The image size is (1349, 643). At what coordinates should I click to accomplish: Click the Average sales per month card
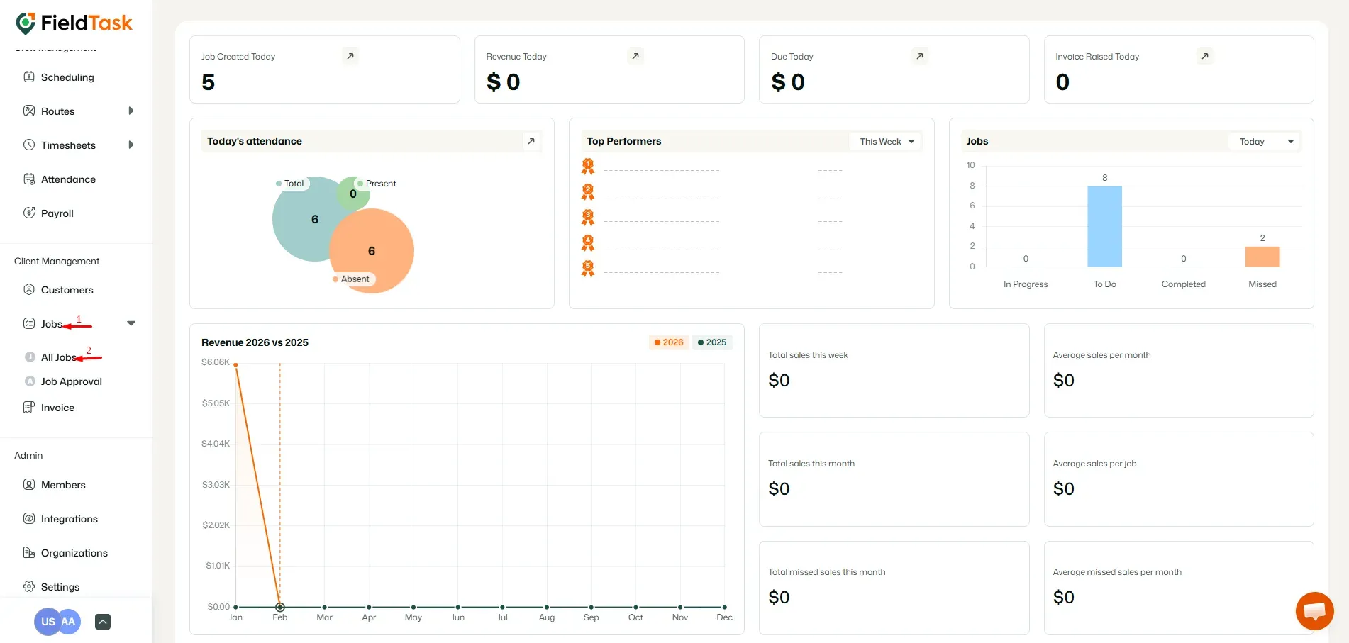[x=1179, y=370]
